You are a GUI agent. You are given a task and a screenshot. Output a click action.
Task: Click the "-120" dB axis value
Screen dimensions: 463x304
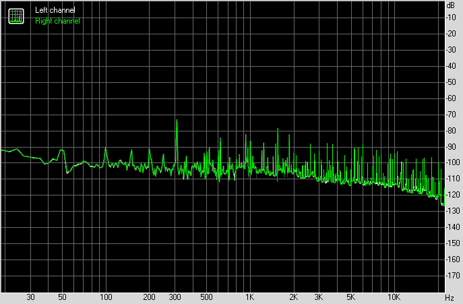(x=453, y=195)
